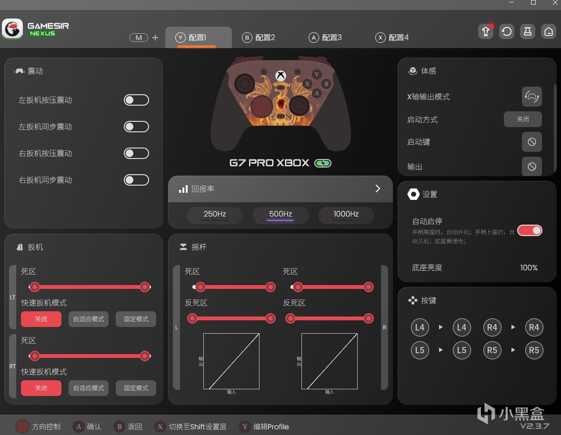Select mapped L5 target button icon

click(x=461, y=350)
